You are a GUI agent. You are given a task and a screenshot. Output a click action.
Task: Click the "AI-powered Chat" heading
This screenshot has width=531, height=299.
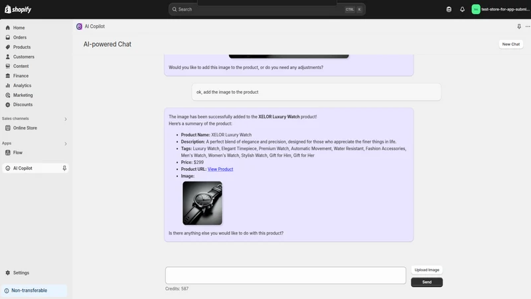108,44
